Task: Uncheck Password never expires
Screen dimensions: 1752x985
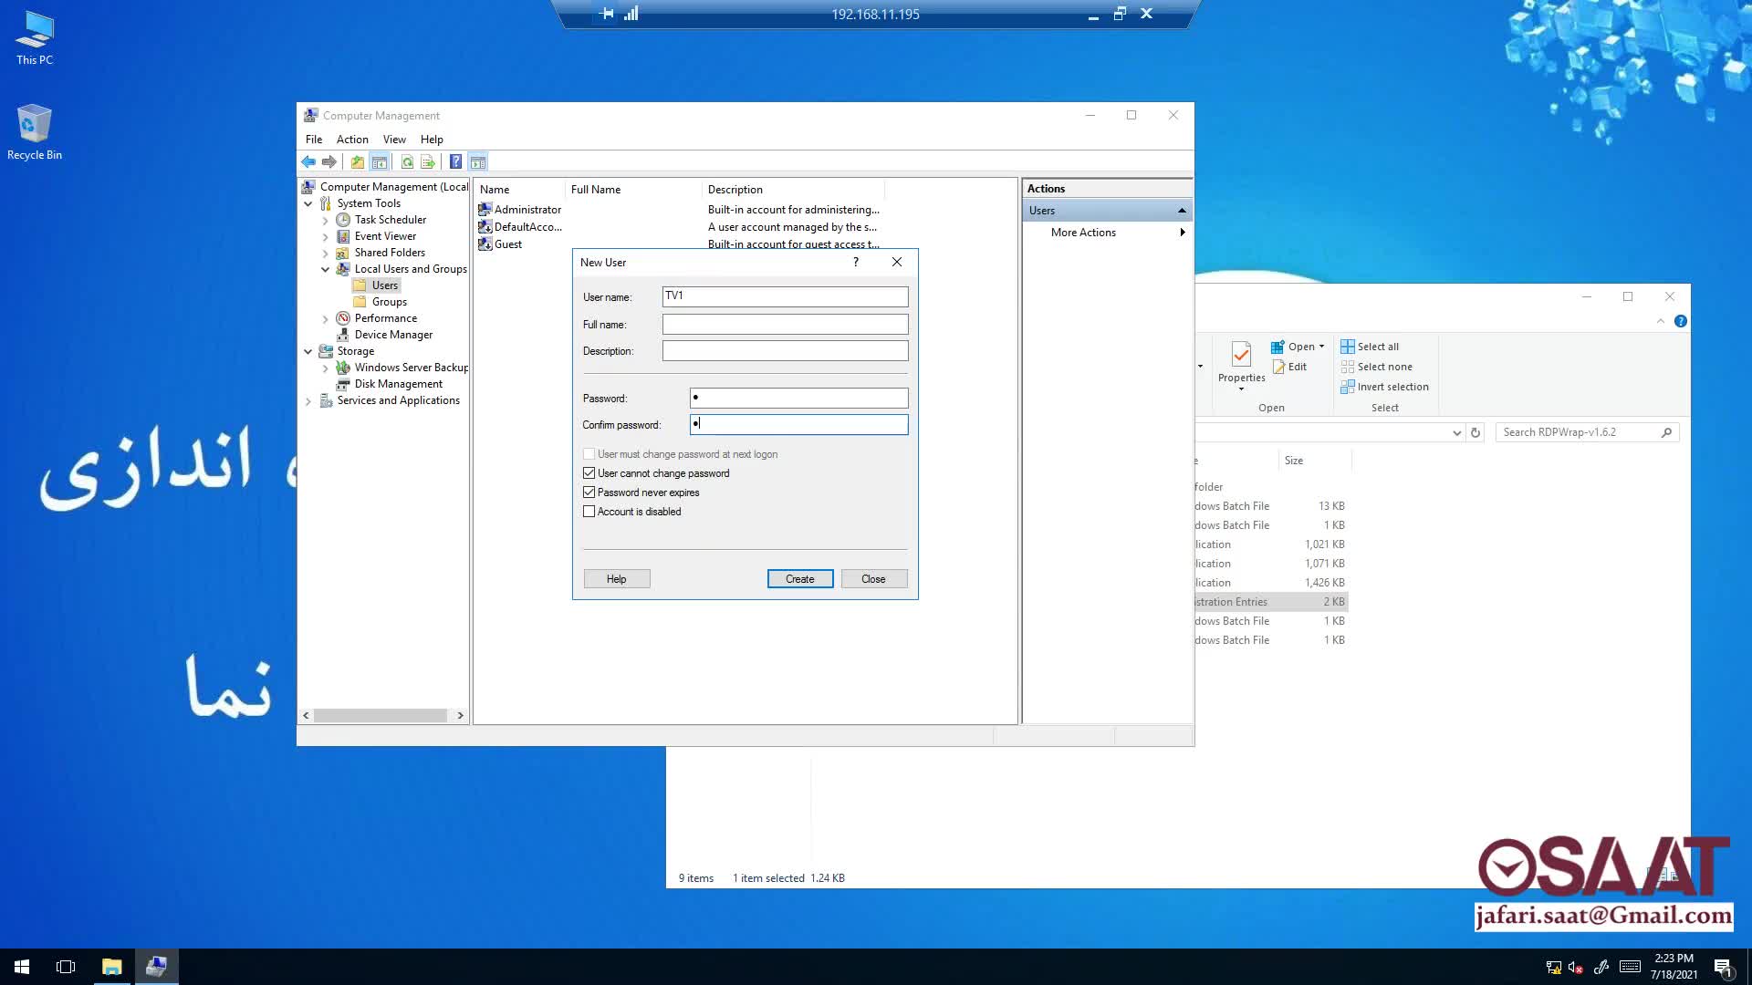Action: 589,493
